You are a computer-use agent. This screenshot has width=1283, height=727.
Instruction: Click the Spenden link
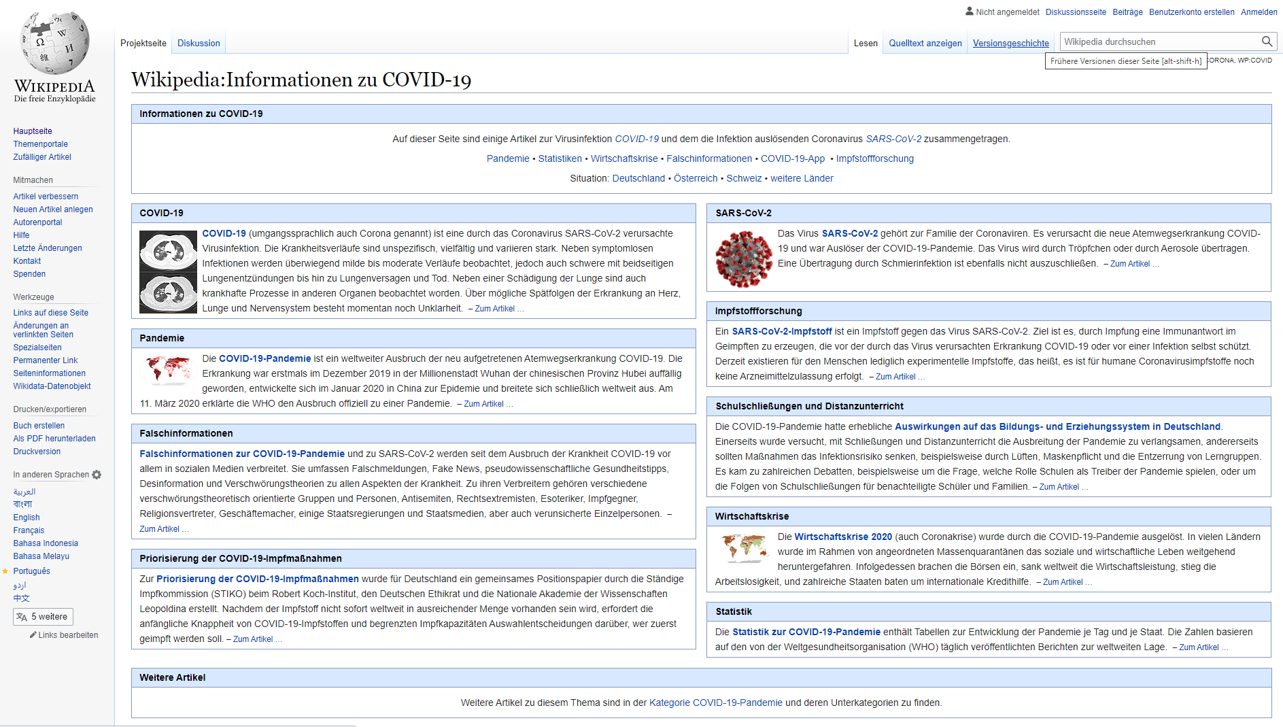point(29,274)
